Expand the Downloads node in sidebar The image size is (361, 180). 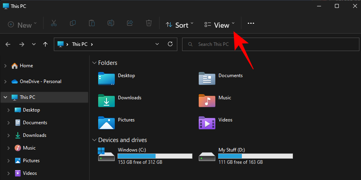(x=9, y=135)
